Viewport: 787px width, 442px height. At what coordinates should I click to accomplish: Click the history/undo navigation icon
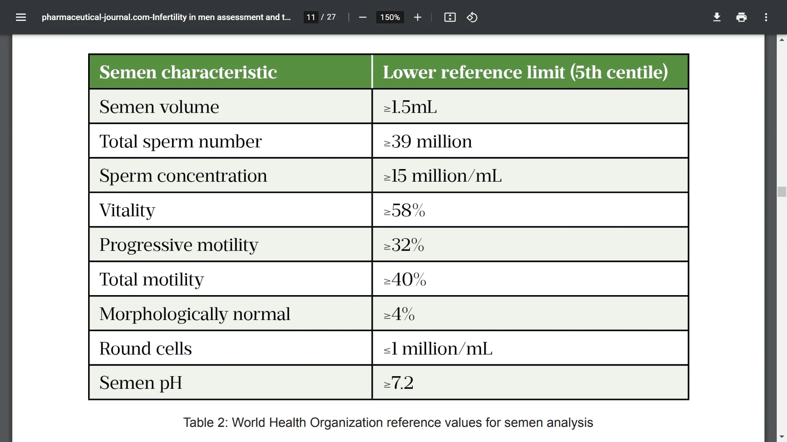471,17
